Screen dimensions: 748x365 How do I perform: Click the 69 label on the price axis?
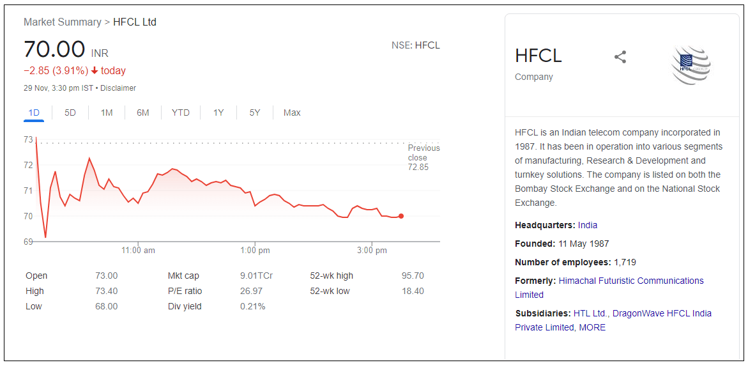coord(28,242)
